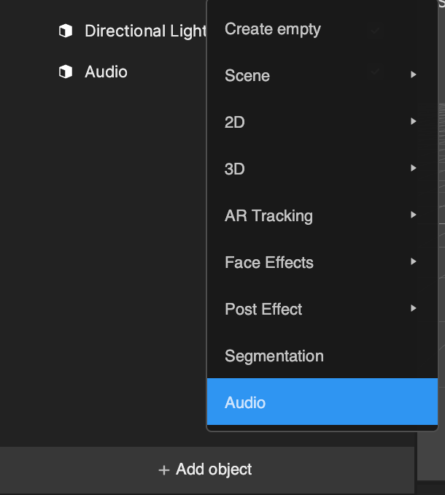Image resolution: width=445 pixels, height=495 pixels.
Task: Expand the AR Tracking submenu arrow
Action: (x=414, y=215)
